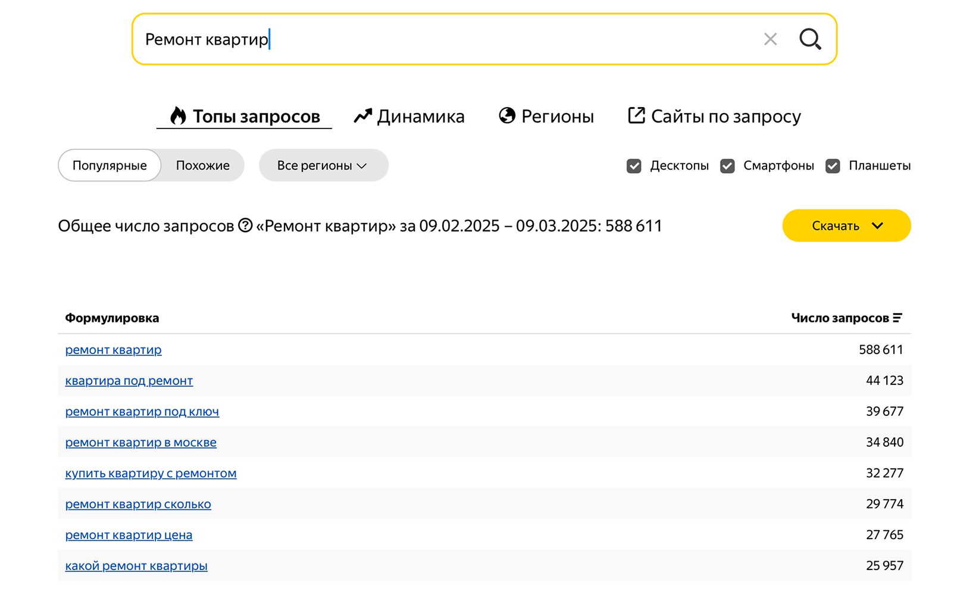This screenshot has width=957, height=595.
Task: Clear the search field with the X icon
Action: (x=770, y=39)
